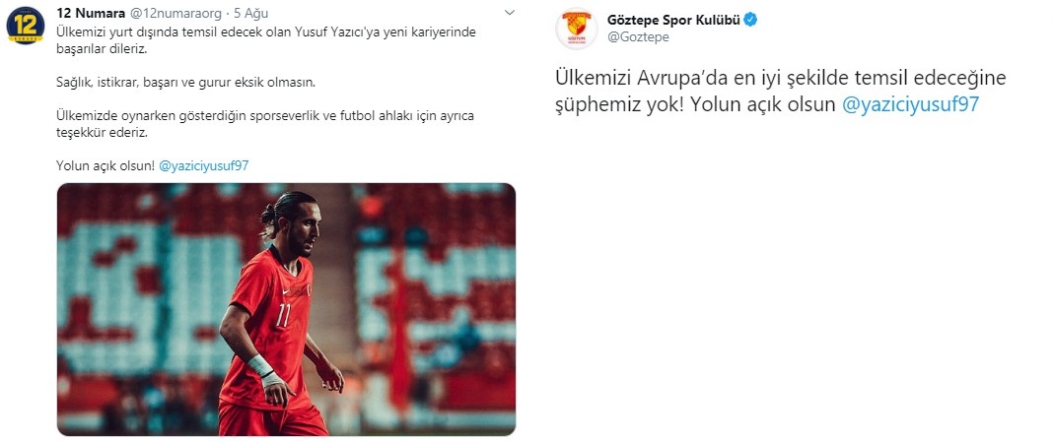Click the Göztepe club logo avatar
The image size is (1054, 441).
click(576, 29)
